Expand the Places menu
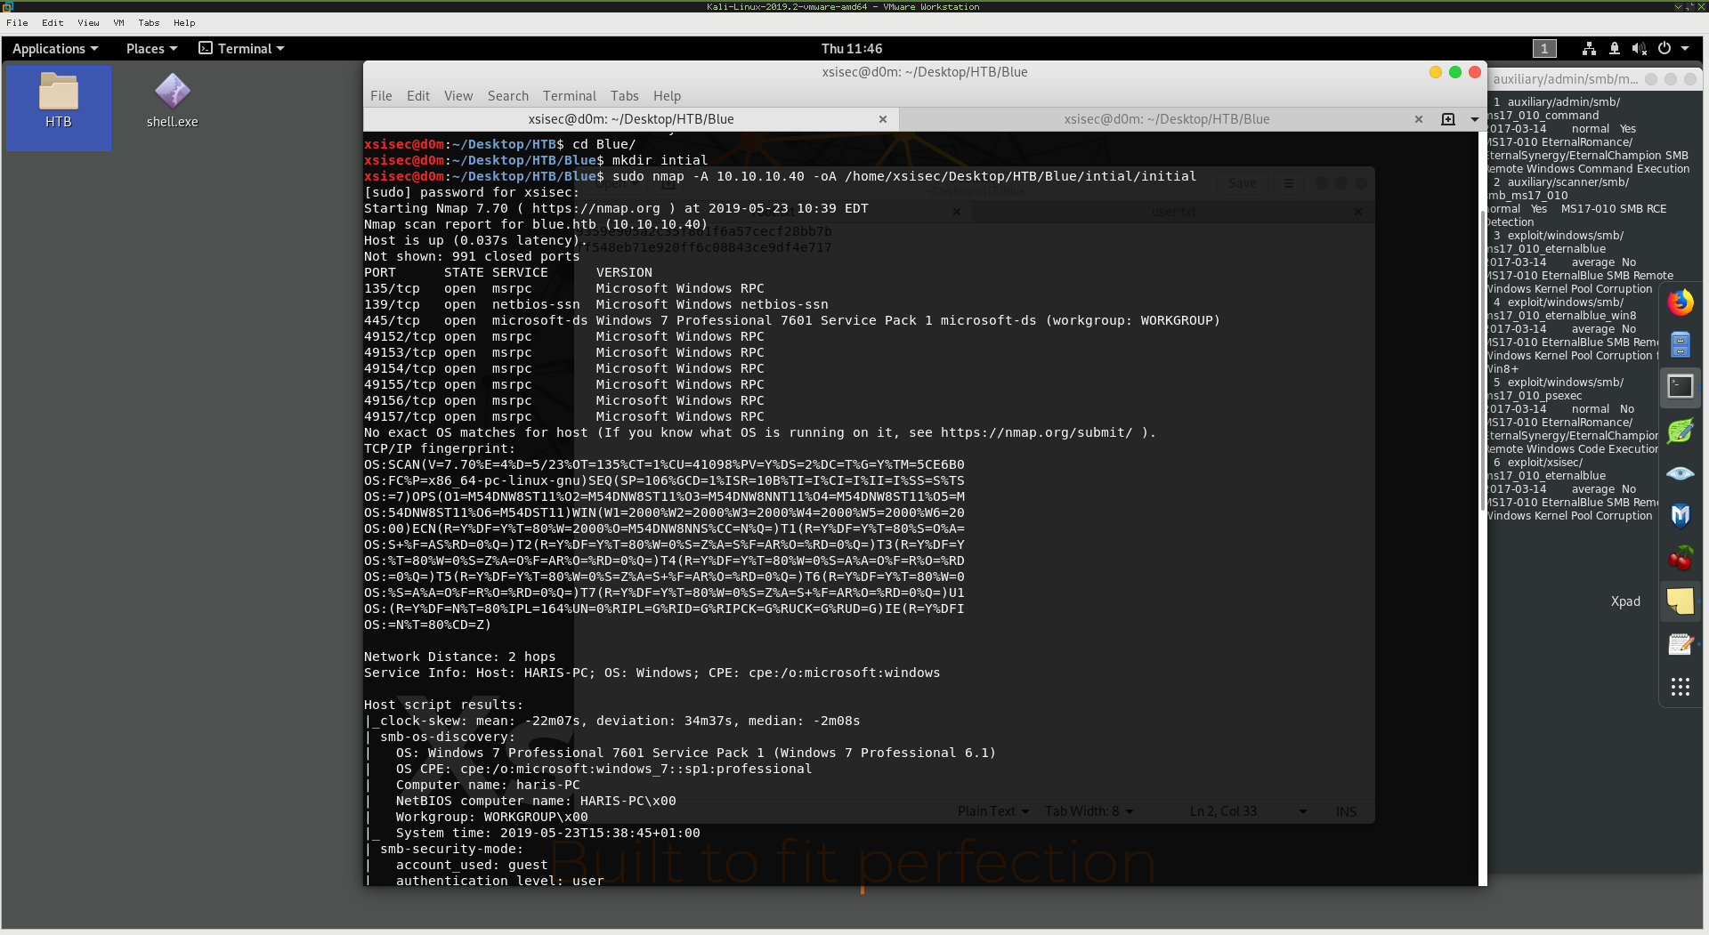The width and height of the screenshot is (1709, 935). [x=151, y=49]
